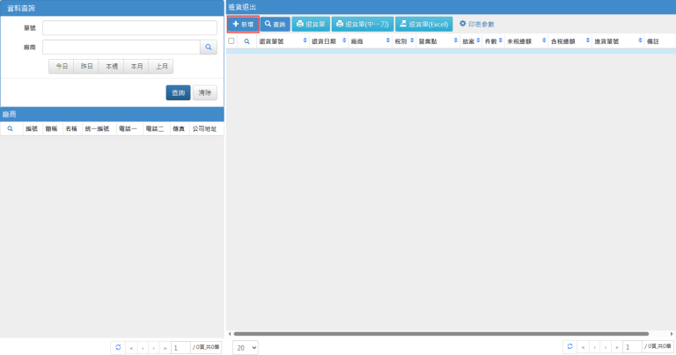Select the 本月 date shortcut
676x355 pixels.
coord(136,66)
